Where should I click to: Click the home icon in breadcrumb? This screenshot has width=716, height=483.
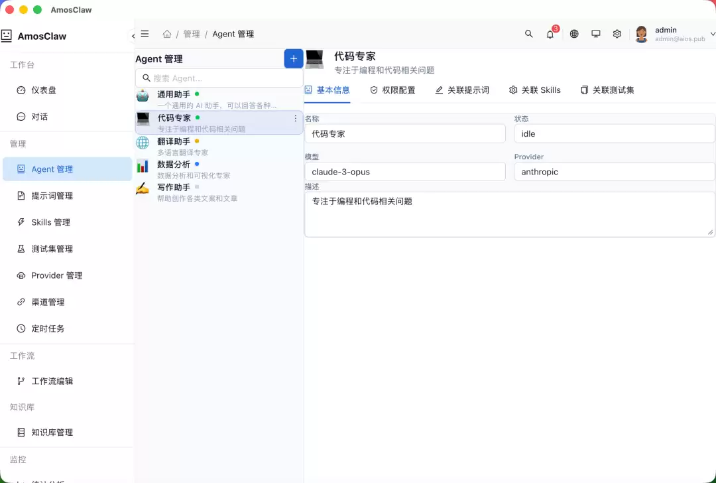click(x=167, y=34)
